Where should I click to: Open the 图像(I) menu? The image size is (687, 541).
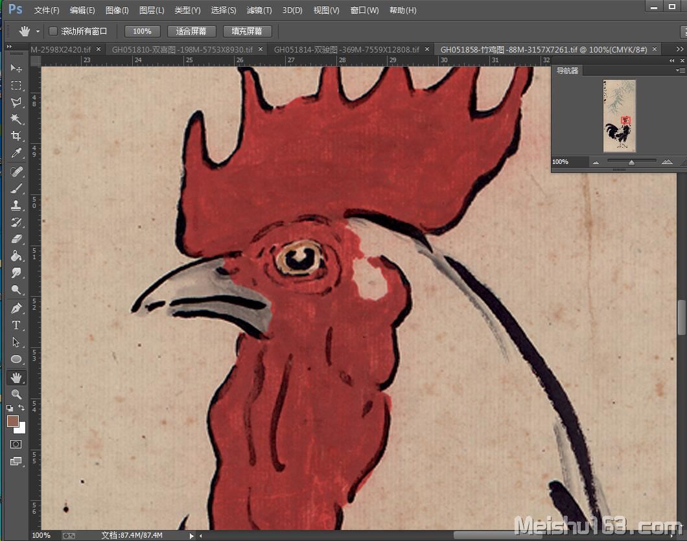point(117,10)
